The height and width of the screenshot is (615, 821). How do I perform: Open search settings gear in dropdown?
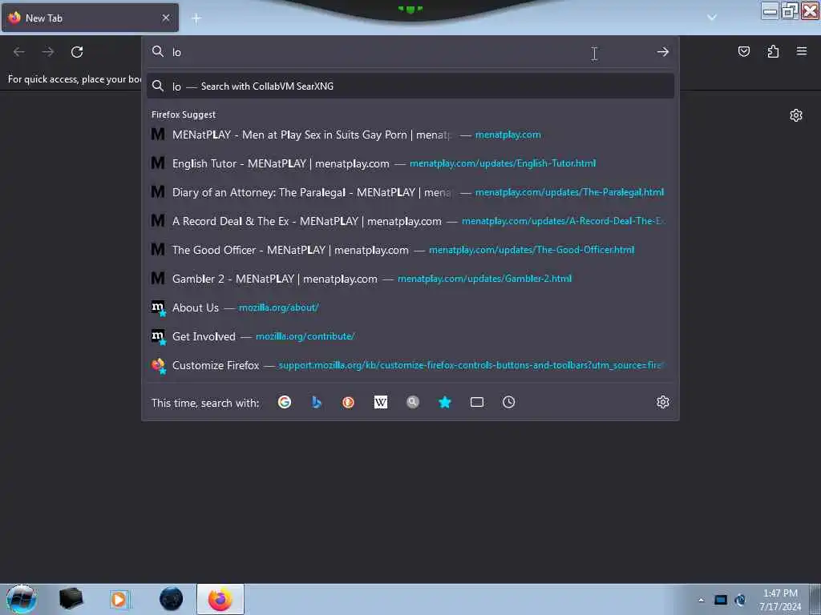coord(663,402)
